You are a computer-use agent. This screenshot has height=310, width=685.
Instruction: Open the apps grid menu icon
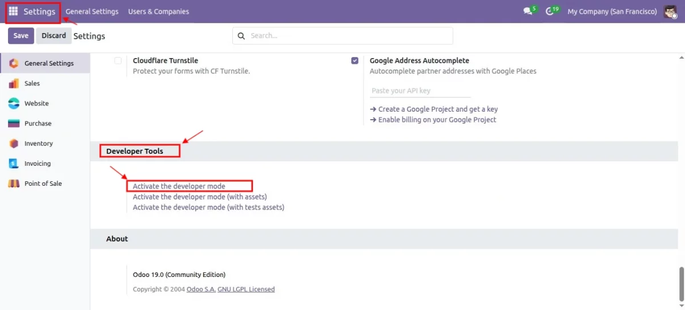click(x=13, y=11)
